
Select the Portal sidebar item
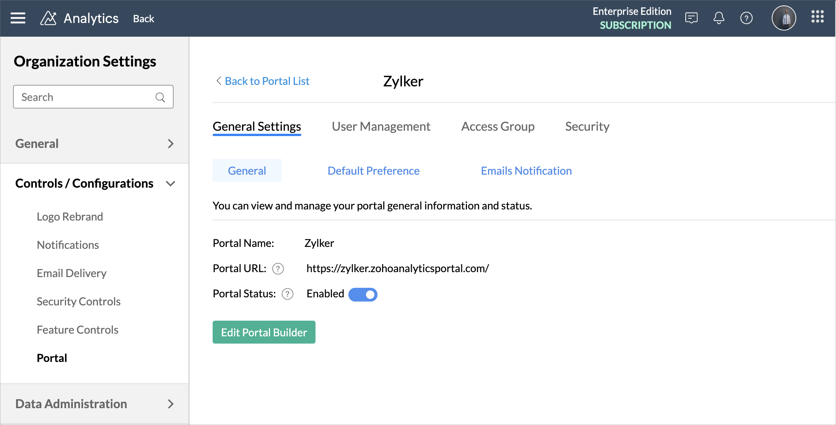click(52, 358)
